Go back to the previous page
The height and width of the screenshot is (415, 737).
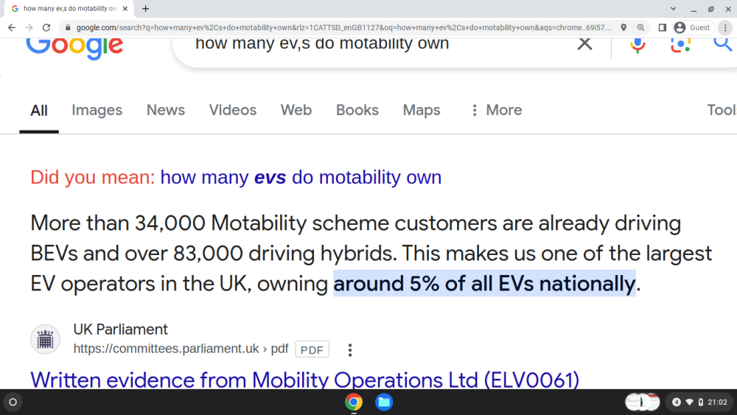(x=12, y=28)
